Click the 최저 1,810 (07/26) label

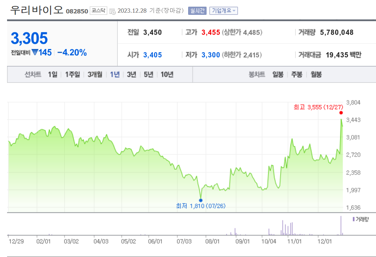(x=201, y=206)
